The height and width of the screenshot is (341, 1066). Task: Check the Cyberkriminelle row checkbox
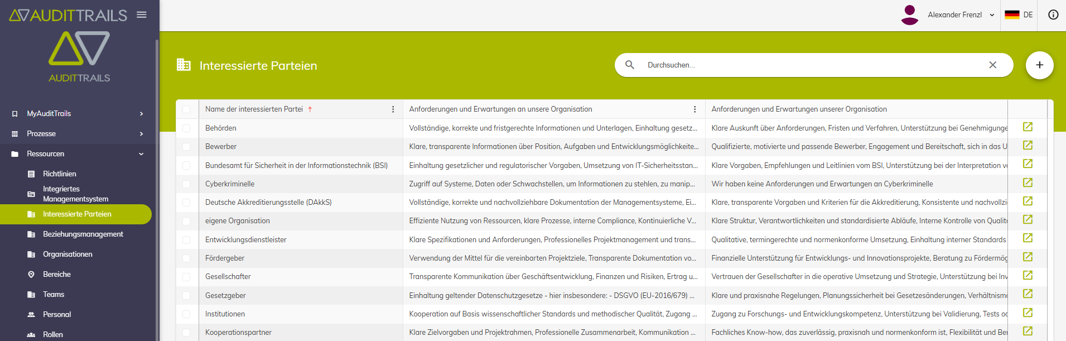click(x=186, y=184)
